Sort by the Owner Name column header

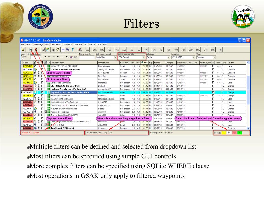tap(109, 63)
